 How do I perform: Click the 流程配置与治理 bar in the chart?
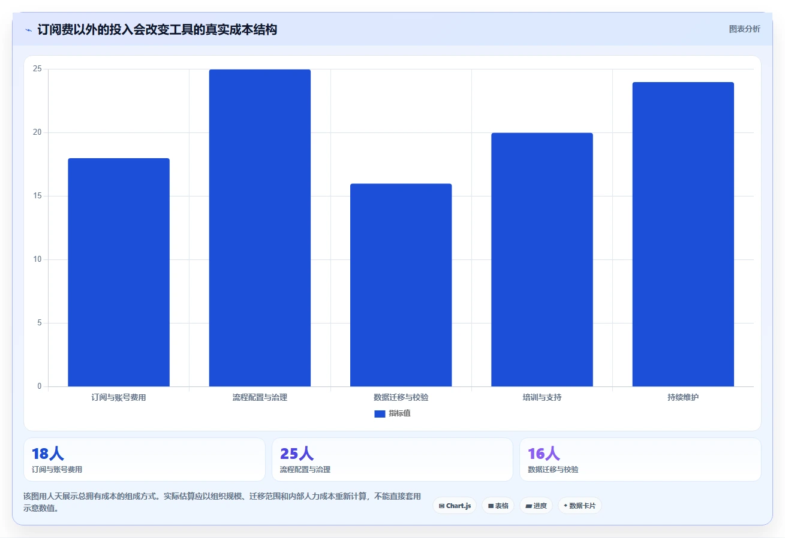[x=260, y=228]
